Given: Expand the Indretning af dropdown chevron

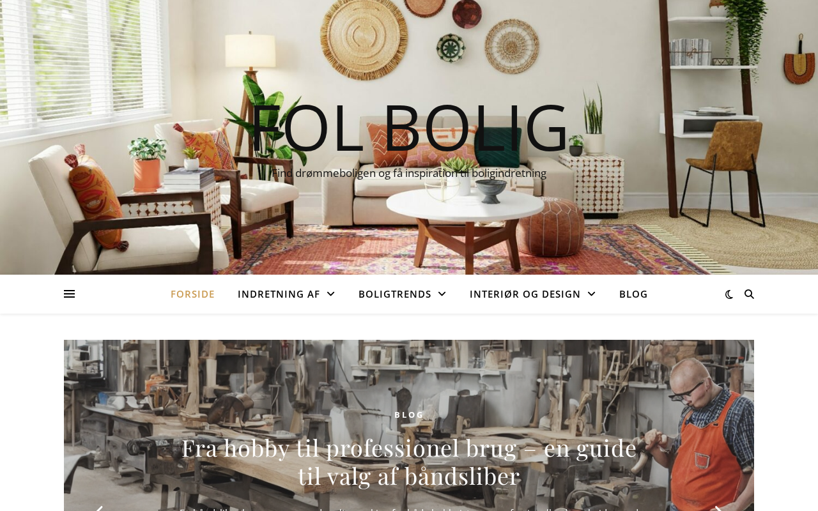Looking at the screenshot, I should (330, 294).
